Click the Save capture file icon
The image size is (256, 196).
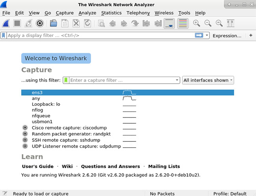click(65, 24)
